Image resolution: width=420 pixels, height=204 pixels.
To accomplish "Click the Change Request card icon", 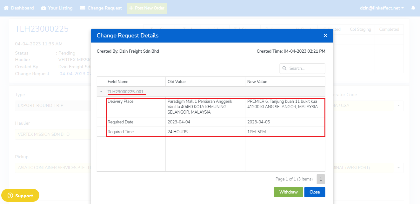I will 83,8.
